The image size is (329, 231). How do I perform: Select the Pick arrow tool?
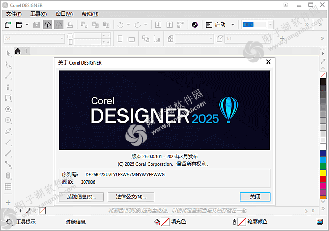click(x=8, y=53)
